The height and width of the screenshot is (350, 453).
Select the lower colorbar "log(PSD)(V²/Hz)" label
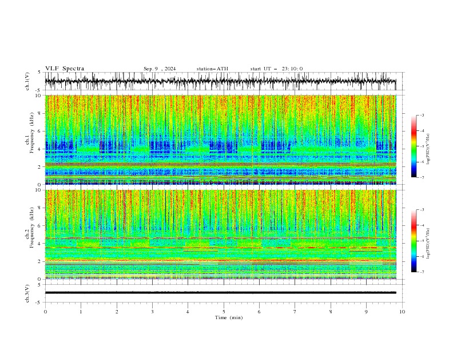[428, 244]
